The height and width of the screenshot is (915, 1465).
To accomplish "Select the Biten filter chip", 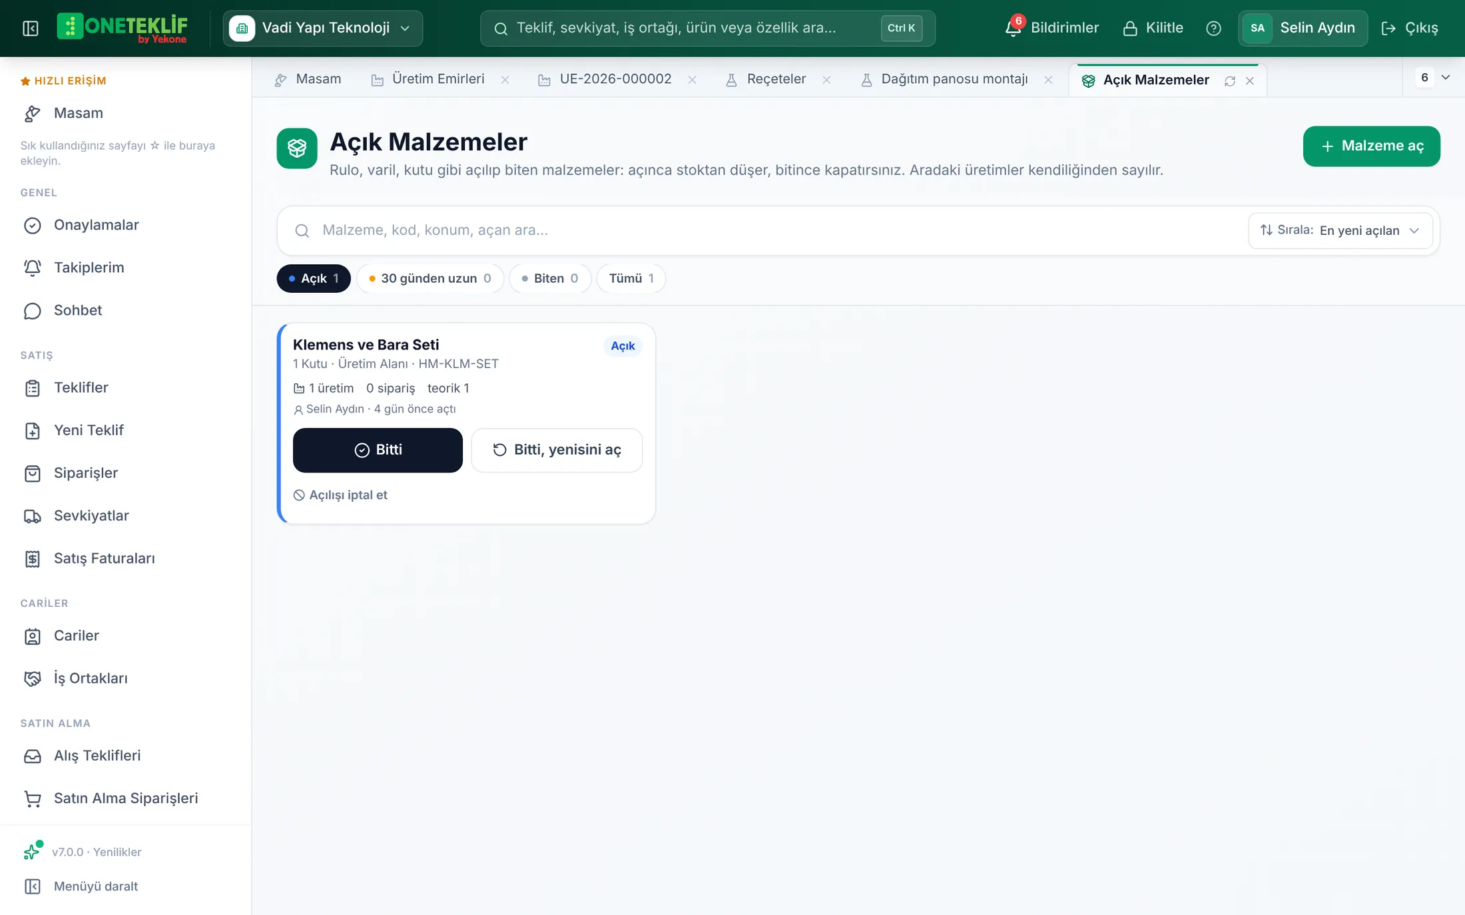I will 550,278.
